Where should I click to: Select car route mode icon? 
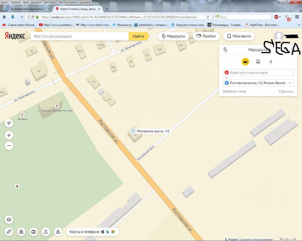[245, 62]
